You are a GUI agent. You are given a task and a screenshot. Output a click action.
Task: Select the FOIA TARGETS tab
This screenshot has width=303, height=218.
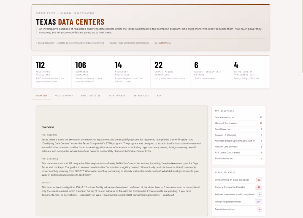click(x=117, y=96)
